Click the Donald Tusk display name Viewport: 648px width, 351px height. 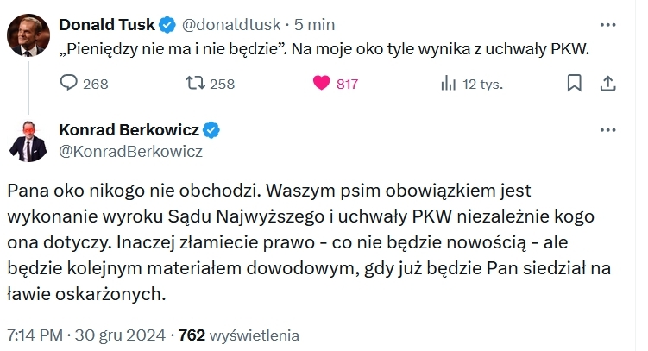(x=107, y=26)
